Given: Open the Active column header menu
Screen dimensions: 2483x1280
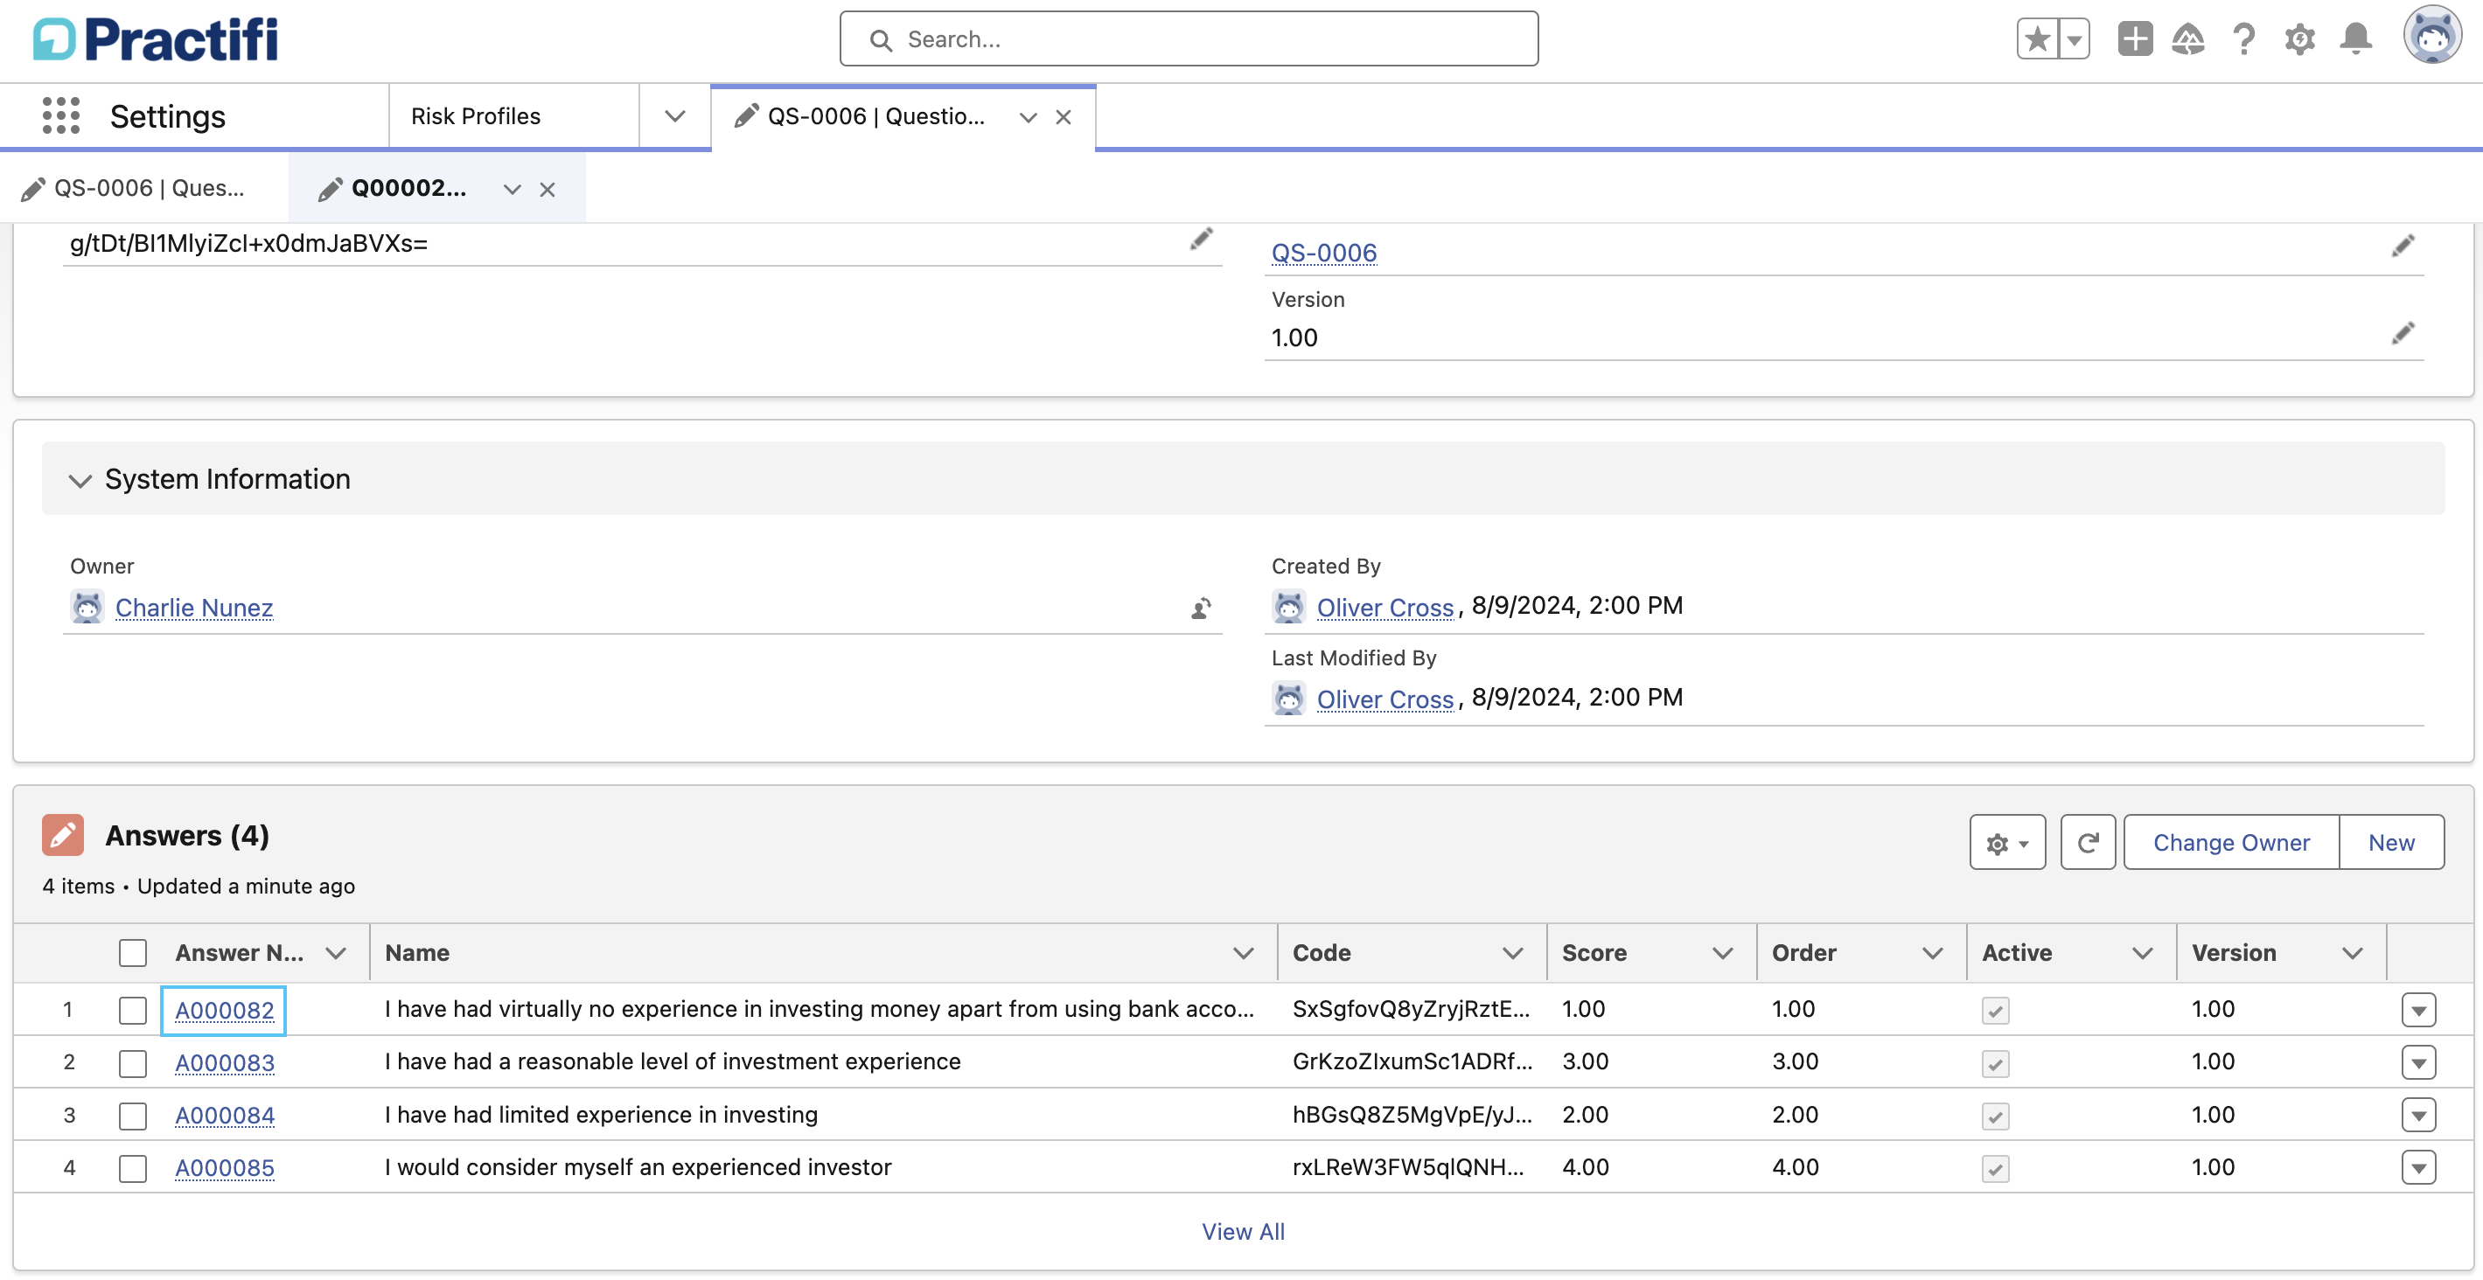Looking at the screenshot, I should coord(2142,953).
